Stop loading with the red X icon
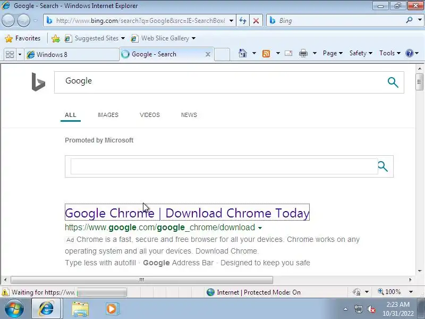Viewport: 425px width, 319px height. (256, 21)
